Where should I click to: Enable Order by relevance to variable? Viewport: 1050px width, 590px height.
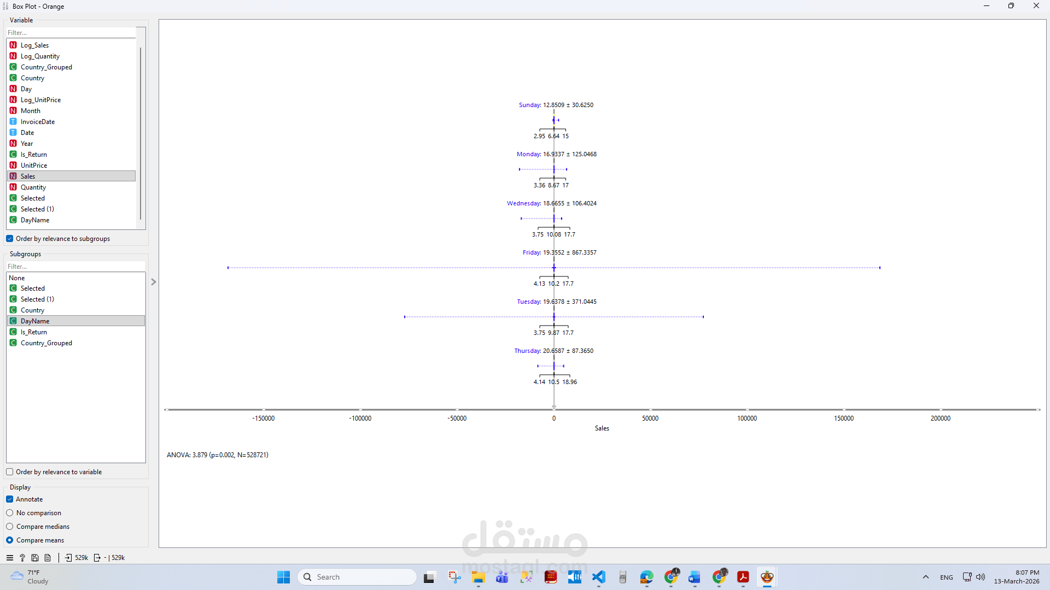[x=10, y=472]
